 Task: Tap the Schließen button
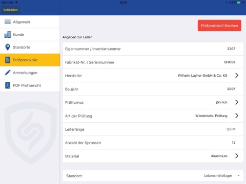coord(10,10)
